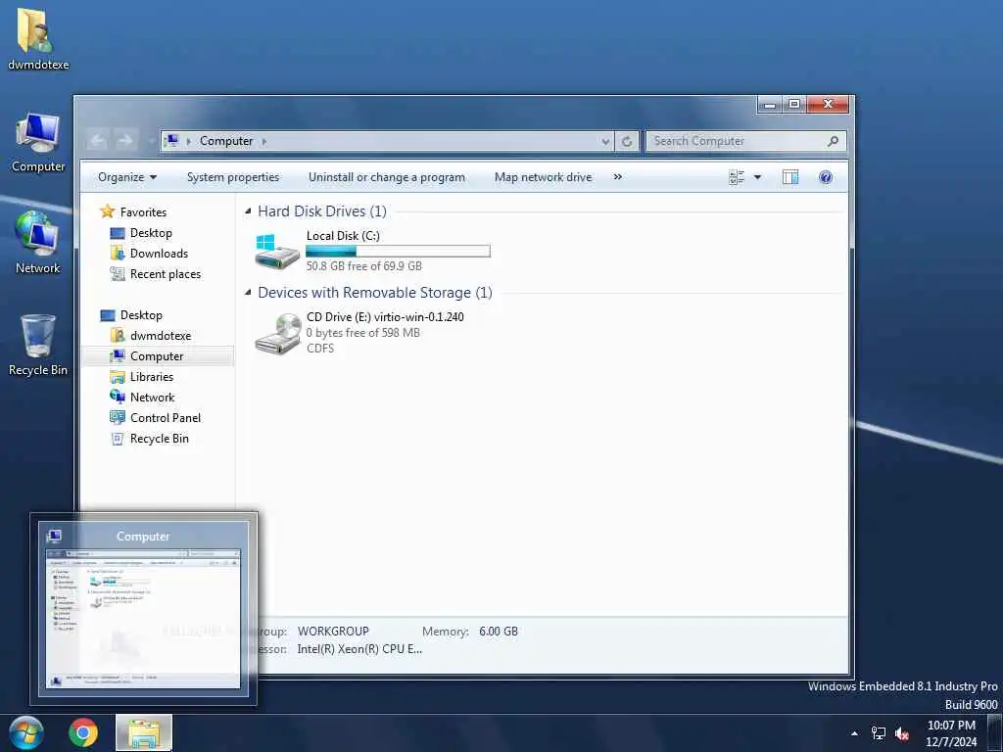This screenshot has width=1003, height=752.
Task: Select the Desktop root tree item
Action: coord(141,315)
